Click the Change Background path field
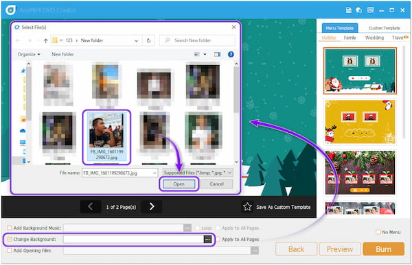Viewport: 412px width, 265px height. (133, 239)
